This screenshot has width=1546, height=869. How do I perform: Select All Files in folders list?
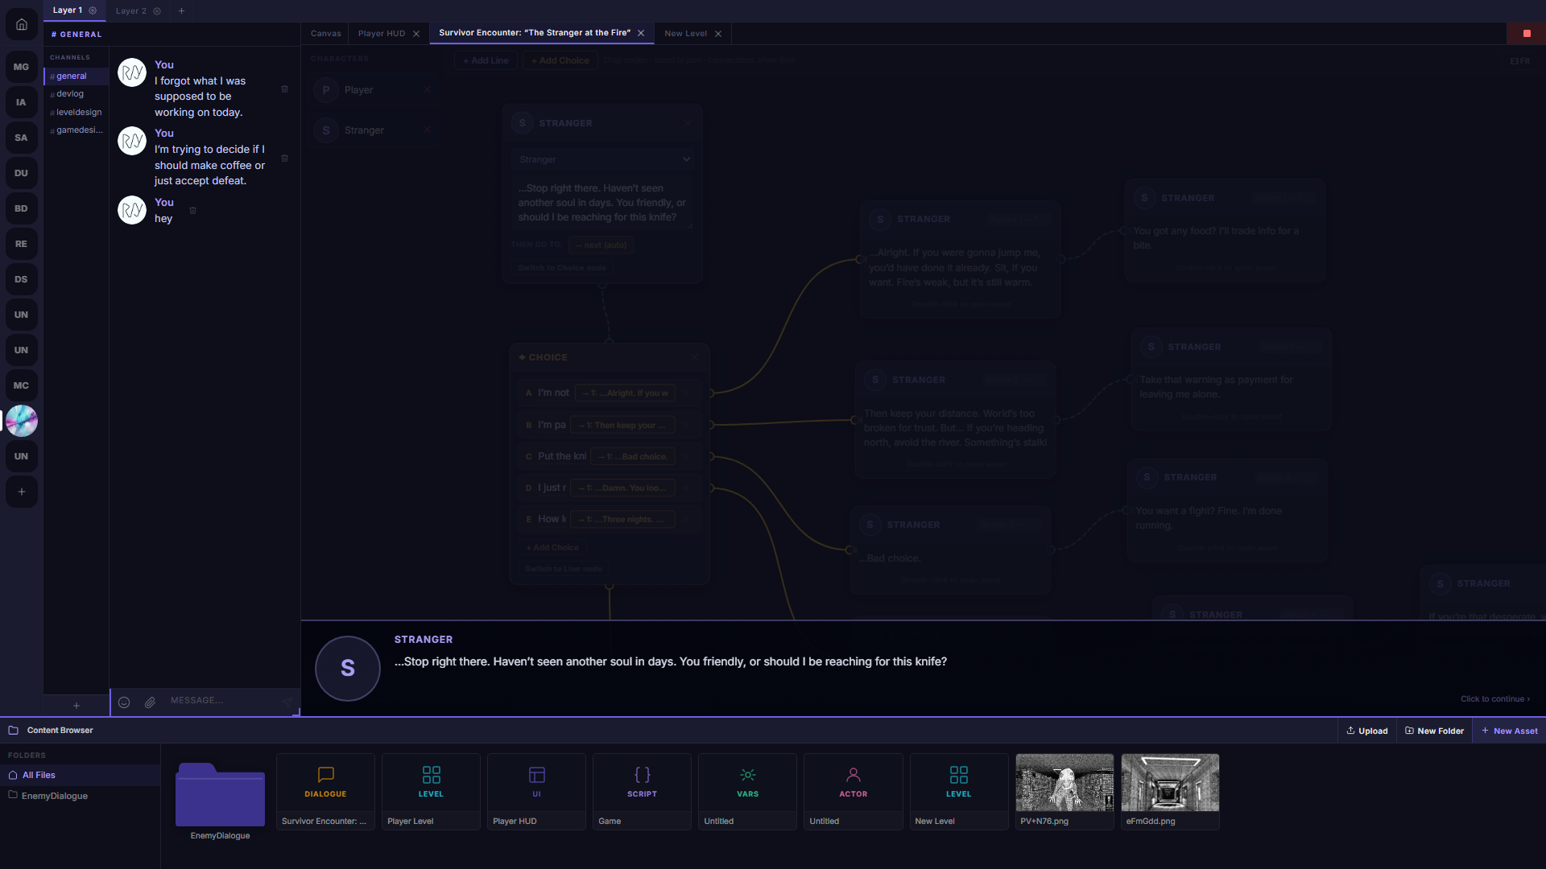click(81, 776)
